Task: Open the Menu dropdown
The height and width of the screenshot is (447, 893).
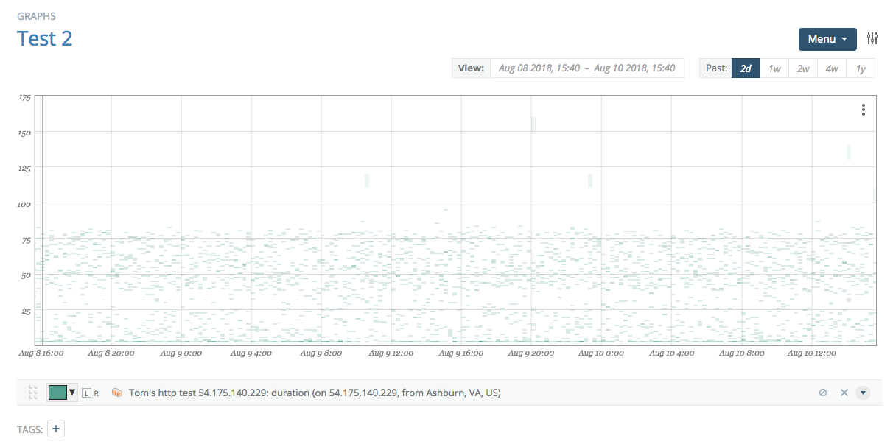Action: (x=827, y=39)
